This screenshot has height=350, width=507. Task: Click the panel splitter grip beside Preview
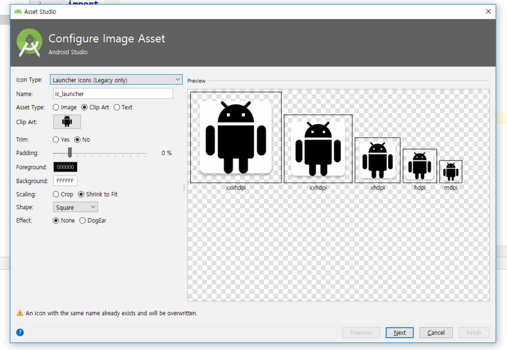[185, 187]
